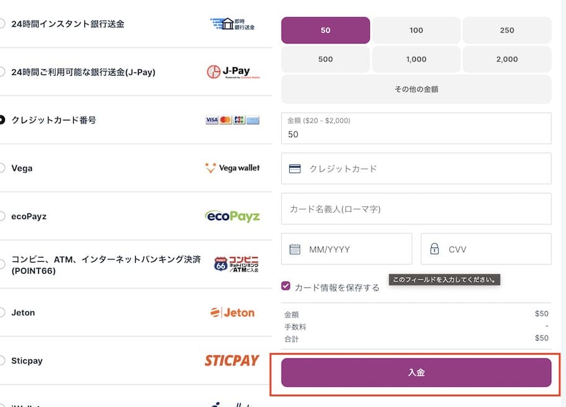Select the highlighted 50 amount swatch
The height and width of the screenshot is (407, 566).
coord(325,30)
